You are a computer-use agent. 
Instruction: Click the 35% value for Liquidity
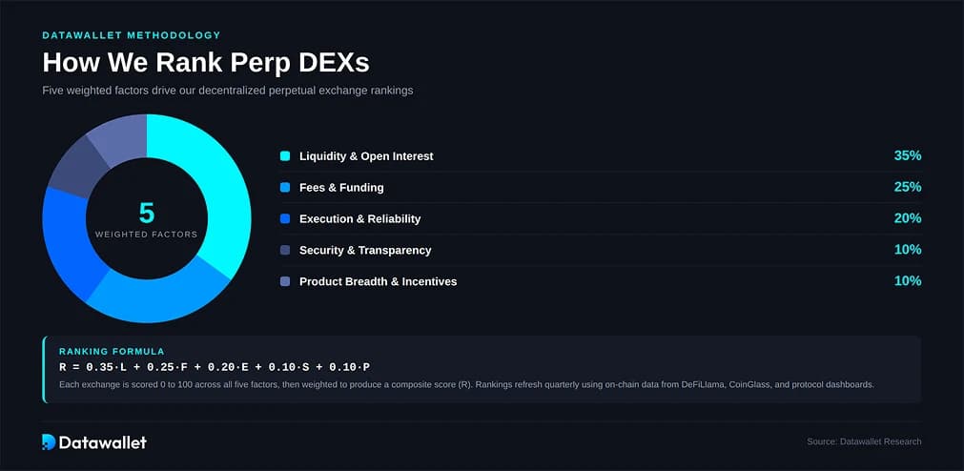point(907,155)
